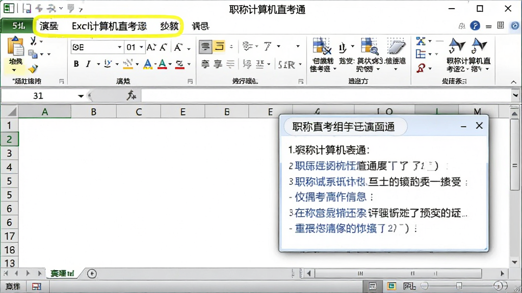
Task: Open the merge cells dropdown arrow
Action: click(300, 64)
